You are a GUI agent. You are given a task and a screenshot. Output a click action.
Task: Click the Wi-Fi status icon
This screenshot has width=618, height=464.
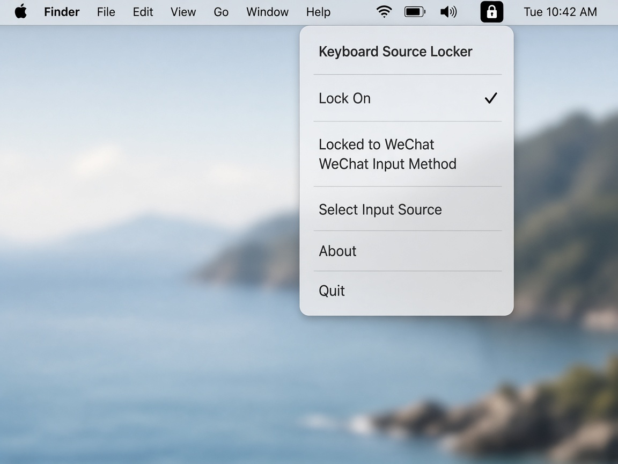point(384,12)
